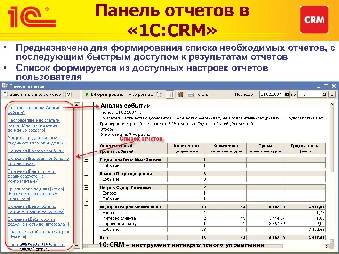Select the 12,00 cell in Сервисный выезд row
Image resolution: width=339 pixels, height=254 pixels.
(x=306, y=224)
